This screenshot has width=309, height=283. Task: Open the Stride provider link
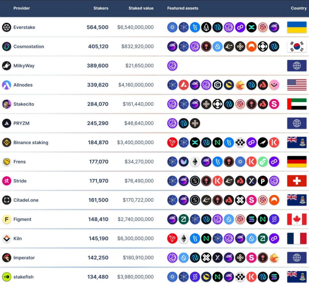click(20, 181)
